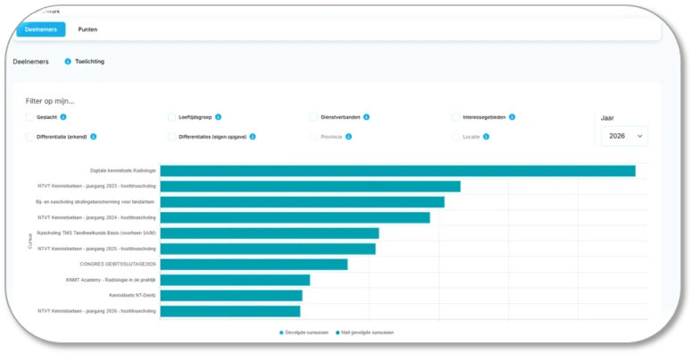Click the label CONGRES GEBITSSLIJTAGE2026
This screenshot has height=355, width=693.
tap(118, 265)
